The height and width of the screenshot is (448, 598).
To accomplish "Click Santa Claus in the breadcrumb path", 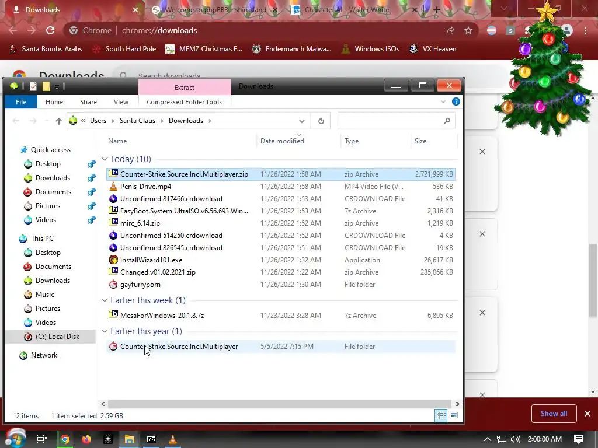I will pos(137,121).
